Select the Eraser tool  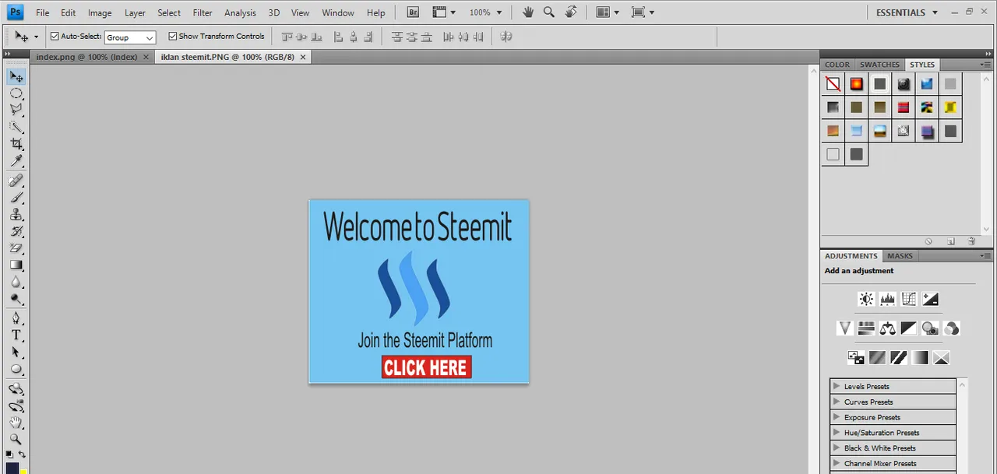coord(16,248)
